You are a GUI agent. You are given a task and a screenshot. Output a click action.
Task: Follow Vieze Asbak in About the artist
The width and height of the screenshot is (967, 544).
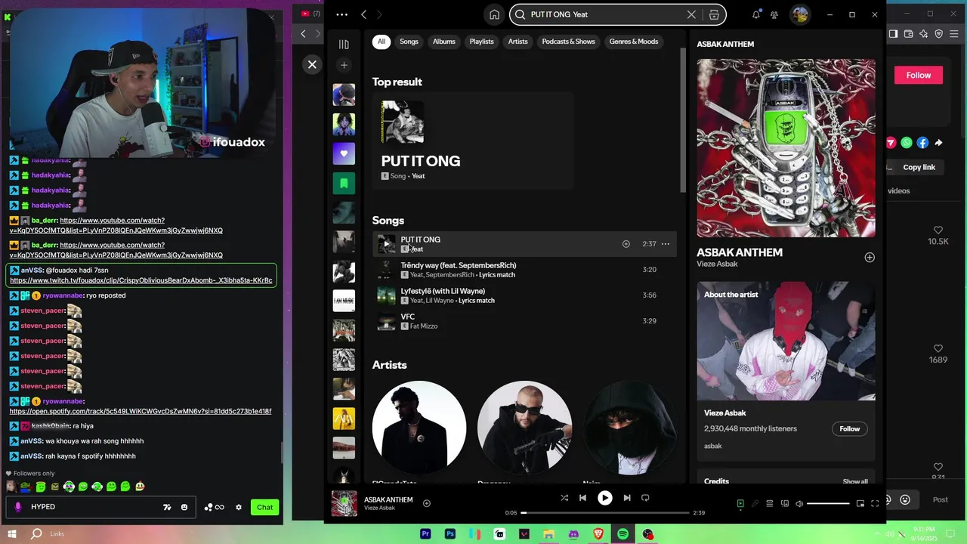pos(849,428)
